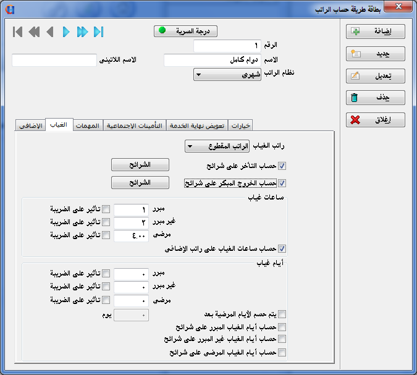This screenshot has width=417, height=375.
Task: Go to the previous record arrow
Action: pos(50,32)
